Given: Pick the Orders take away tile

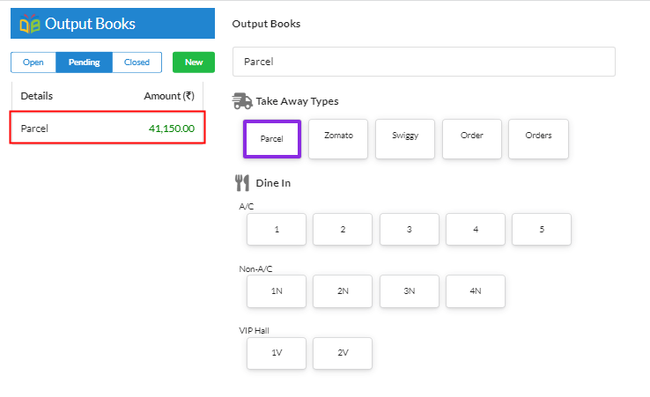Looking at the screenshot, I should click(538, 139).
